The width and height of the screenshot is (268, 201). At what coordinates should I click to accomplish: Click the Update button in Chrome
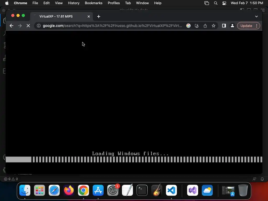point(246,26)
